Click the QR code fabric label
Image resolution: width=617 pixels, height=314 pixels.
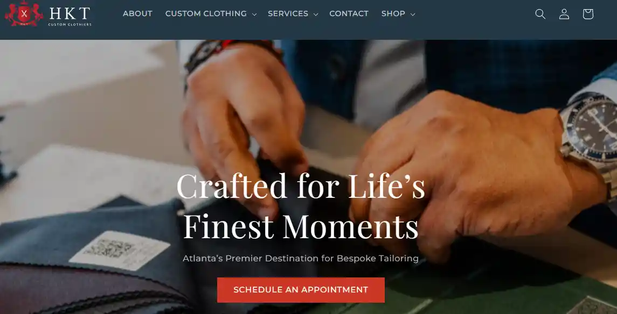(119, 251)
